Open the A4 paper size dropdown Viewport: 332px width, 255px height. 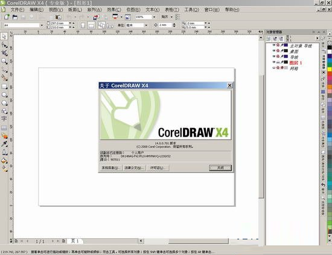click(42, 25)
